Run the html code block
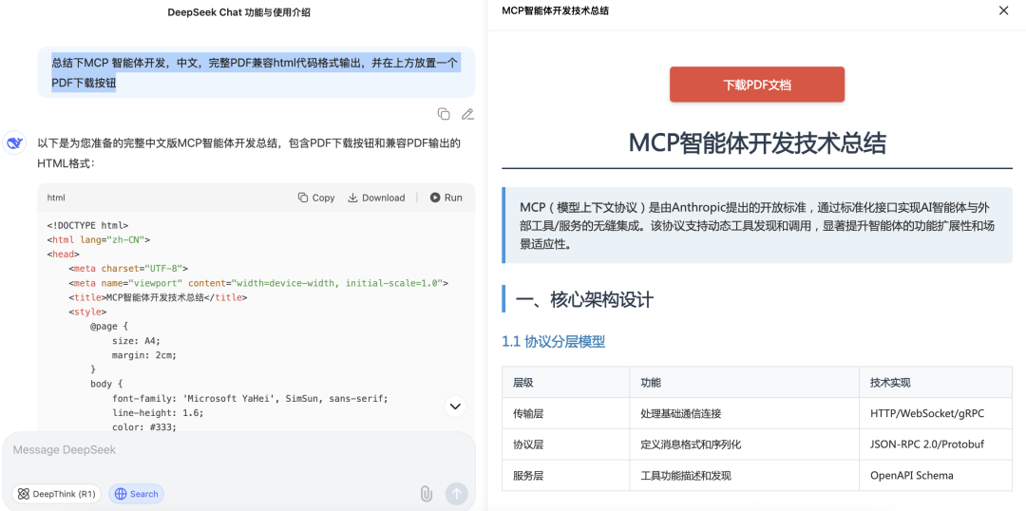1026x511 pixels. click(446, 198)
